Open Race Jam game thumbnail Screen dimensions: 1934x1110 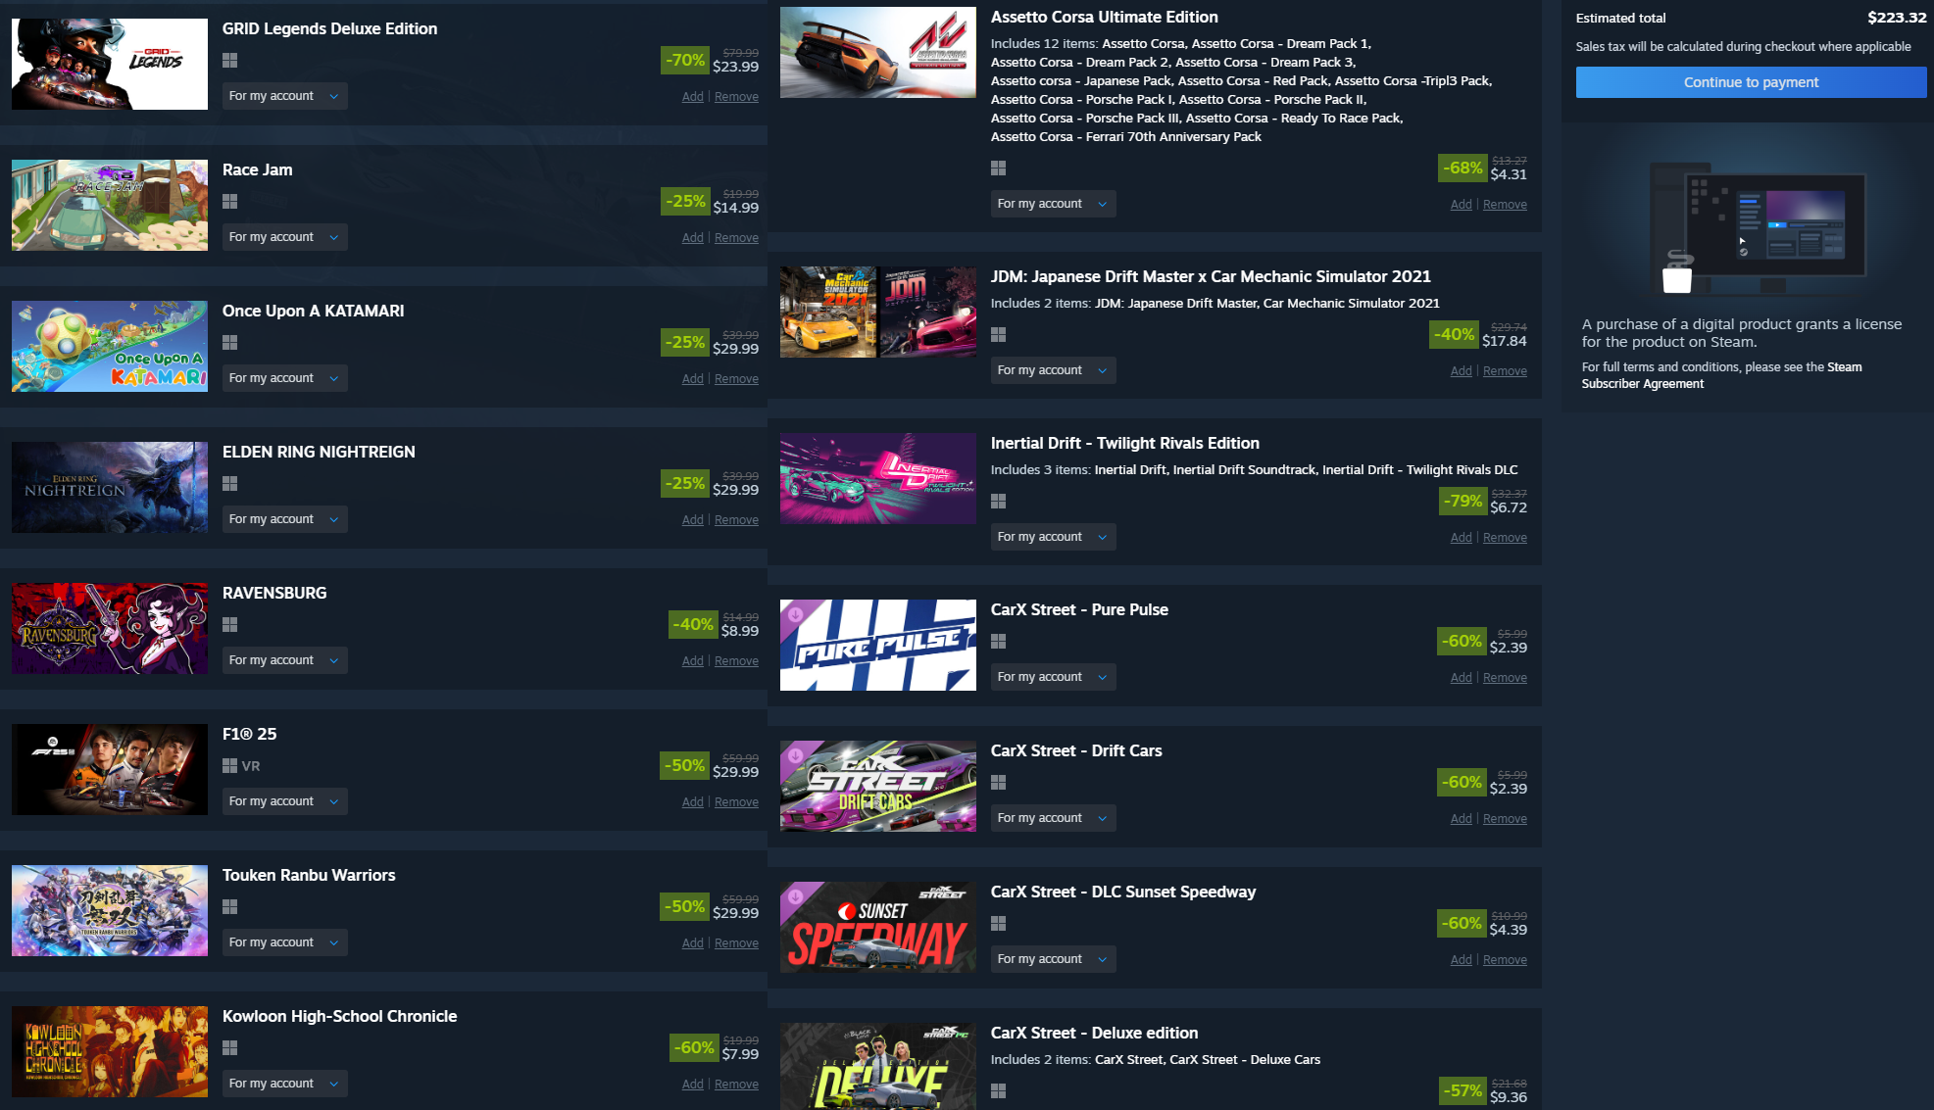[x=110, y=205]
